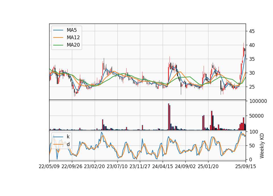
Task: Click the 22/09/26 date label
Action: pyautogui.click(x=72, y=166)
